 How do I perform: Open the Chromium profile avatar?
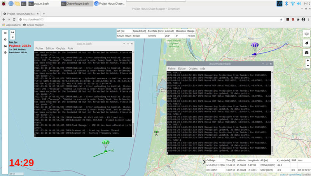303,19
